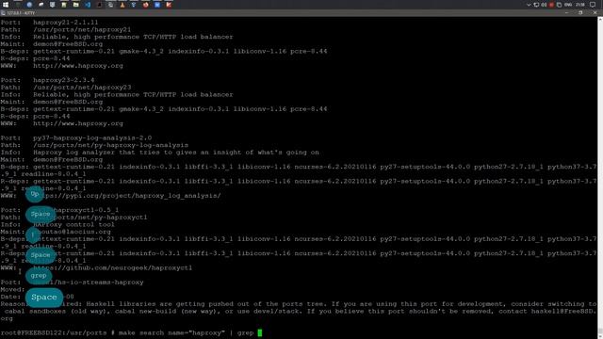Click the B-deps line under haproxy23
The height and width of the screenshot is (339, 603).
[x=164, y=109]
